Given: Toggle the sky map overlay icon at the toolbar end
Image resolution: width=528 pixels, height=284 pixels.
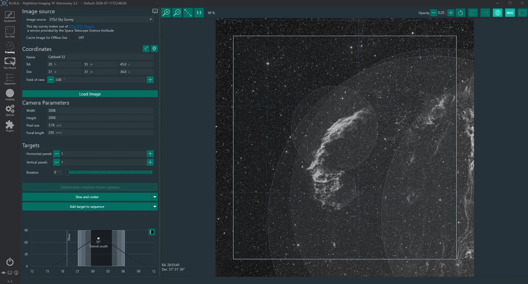Looking at the screenshot, I should pos(522,13).
